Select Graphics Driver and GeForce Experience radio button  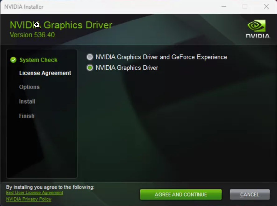point(90,57)
